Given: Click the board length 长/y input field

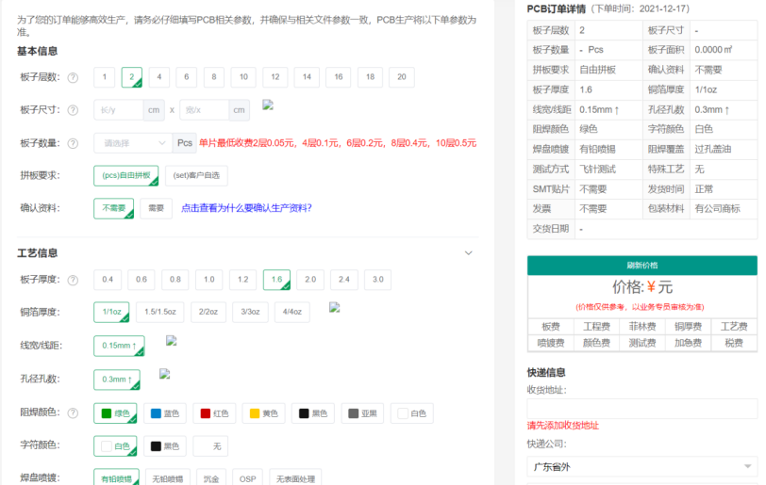Looking at the screenshot, I should point(118,110).
